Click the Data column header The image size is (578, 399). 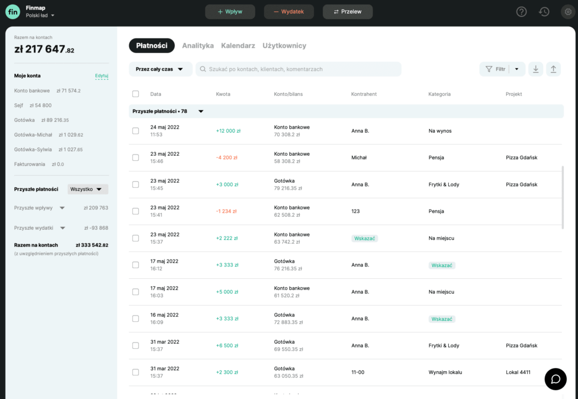click(x=156, y=94)
